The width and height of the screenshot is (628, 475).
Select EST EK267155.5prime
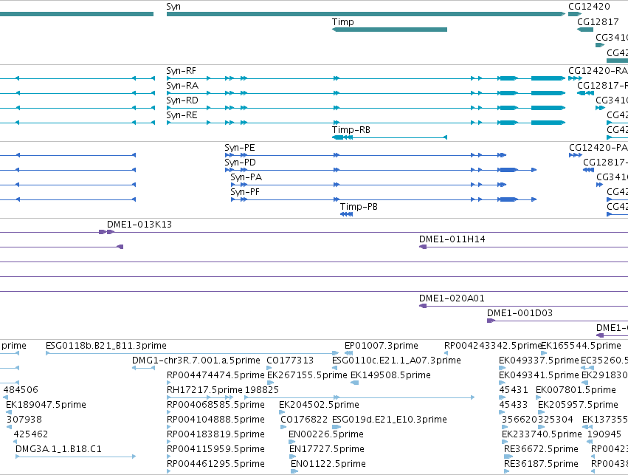pyautogui.click(x=307, y=375)
